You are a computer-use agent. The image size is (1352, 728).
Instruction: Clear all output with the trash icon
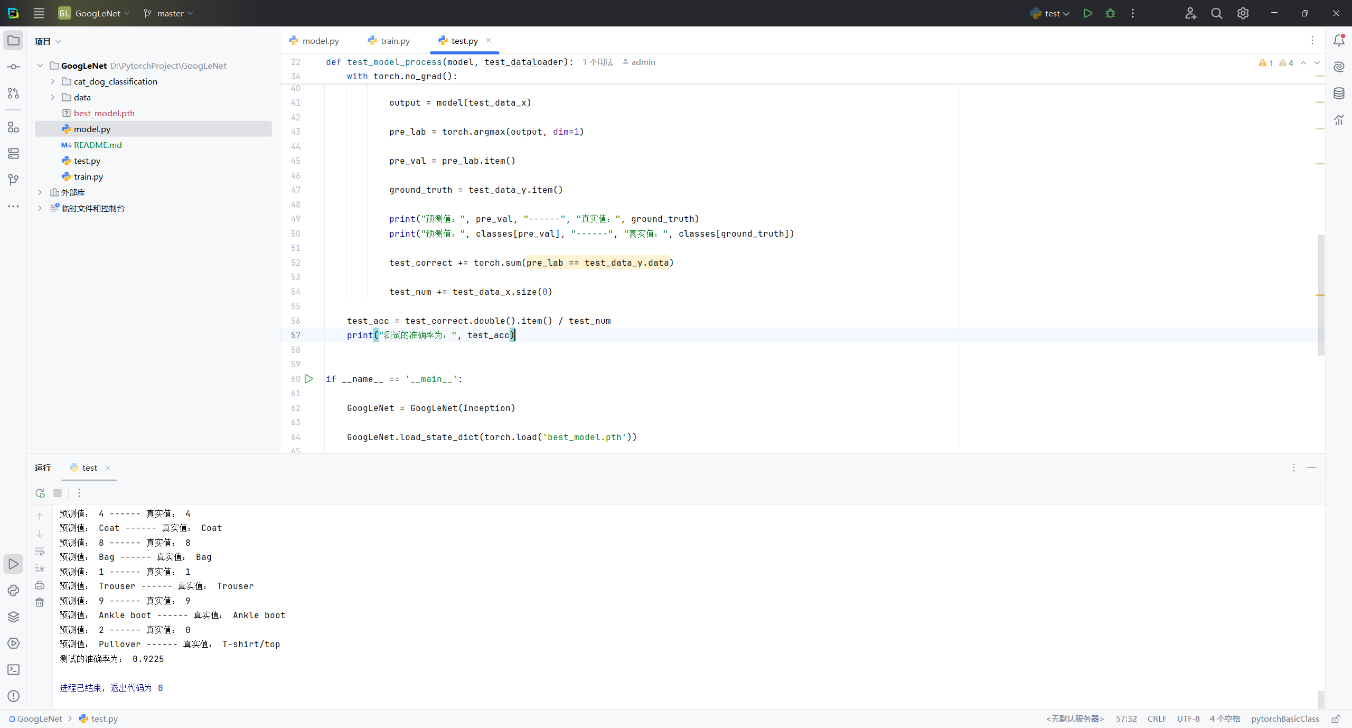click(x=40, y=602)
